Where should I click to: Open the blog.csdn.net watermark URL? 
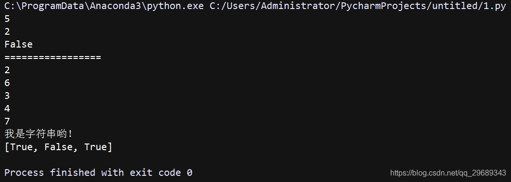coord(448,173)
